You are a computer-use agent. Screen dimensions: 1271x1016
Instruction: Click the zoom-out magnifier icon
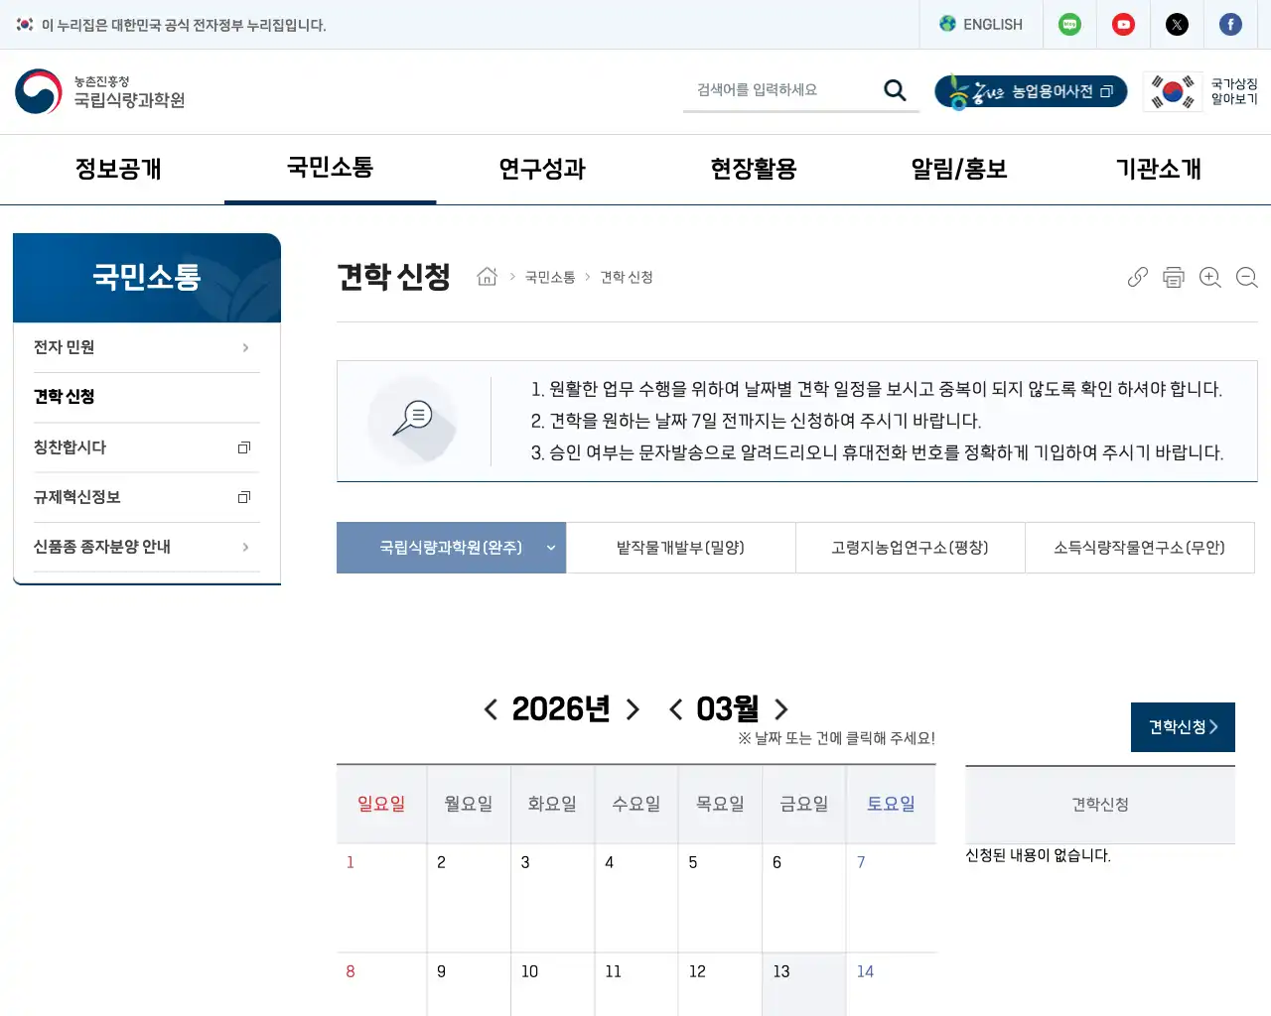pos(1246,277)
